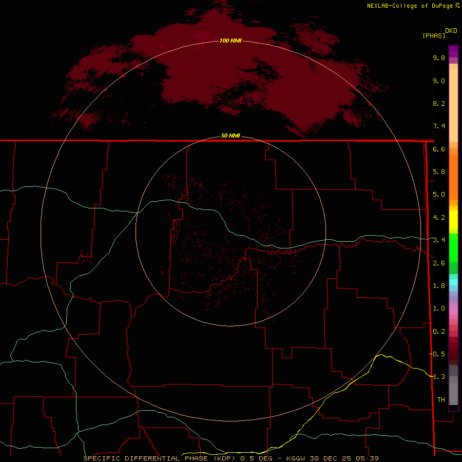Screen dimensions: 462x462
Task: Click the 2.6 value on the scale
Action: click(439, 263)
